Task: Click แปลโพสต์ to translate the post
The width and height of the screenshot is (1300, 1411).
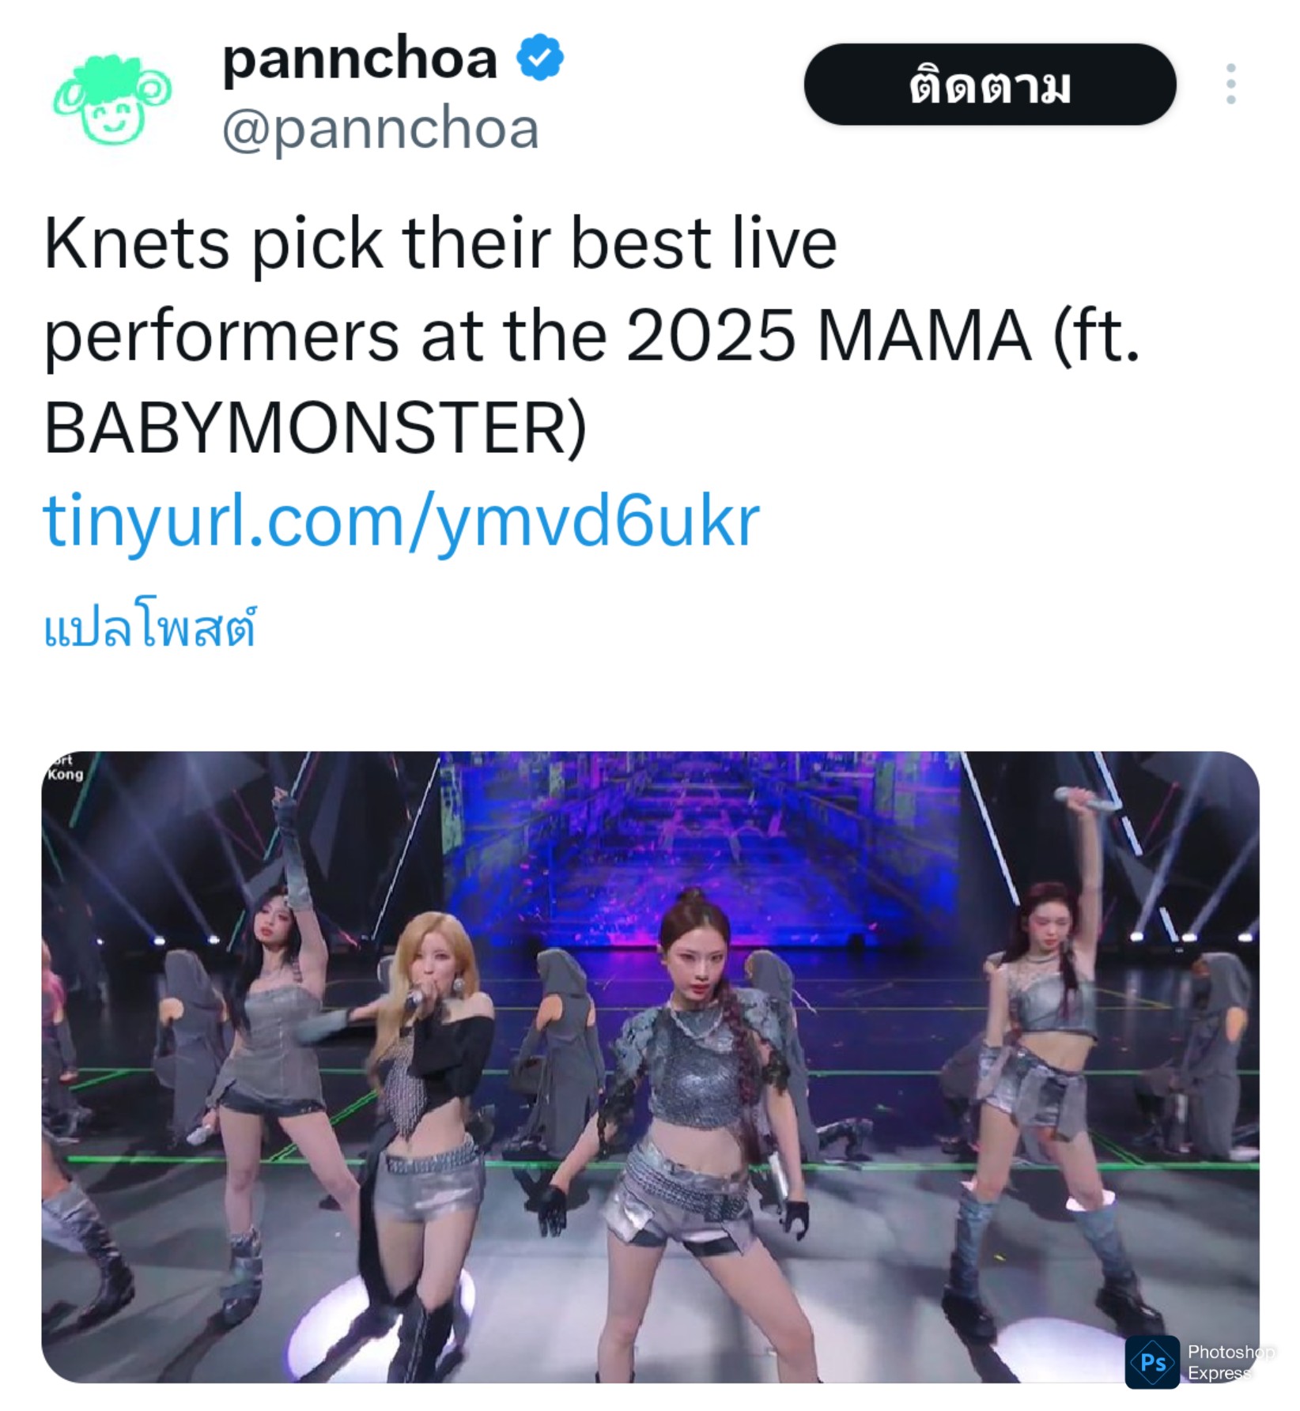Action: tap(150, 629)
